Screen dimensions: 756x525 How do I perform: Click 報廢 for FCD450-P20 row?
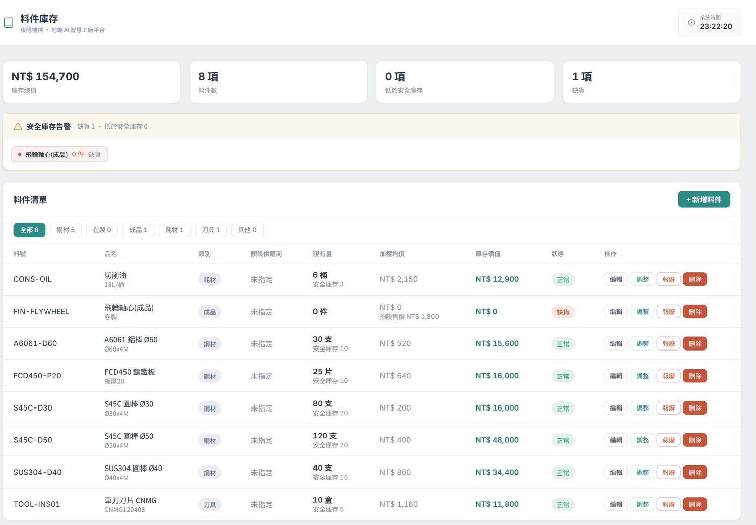tap(668, 376)
